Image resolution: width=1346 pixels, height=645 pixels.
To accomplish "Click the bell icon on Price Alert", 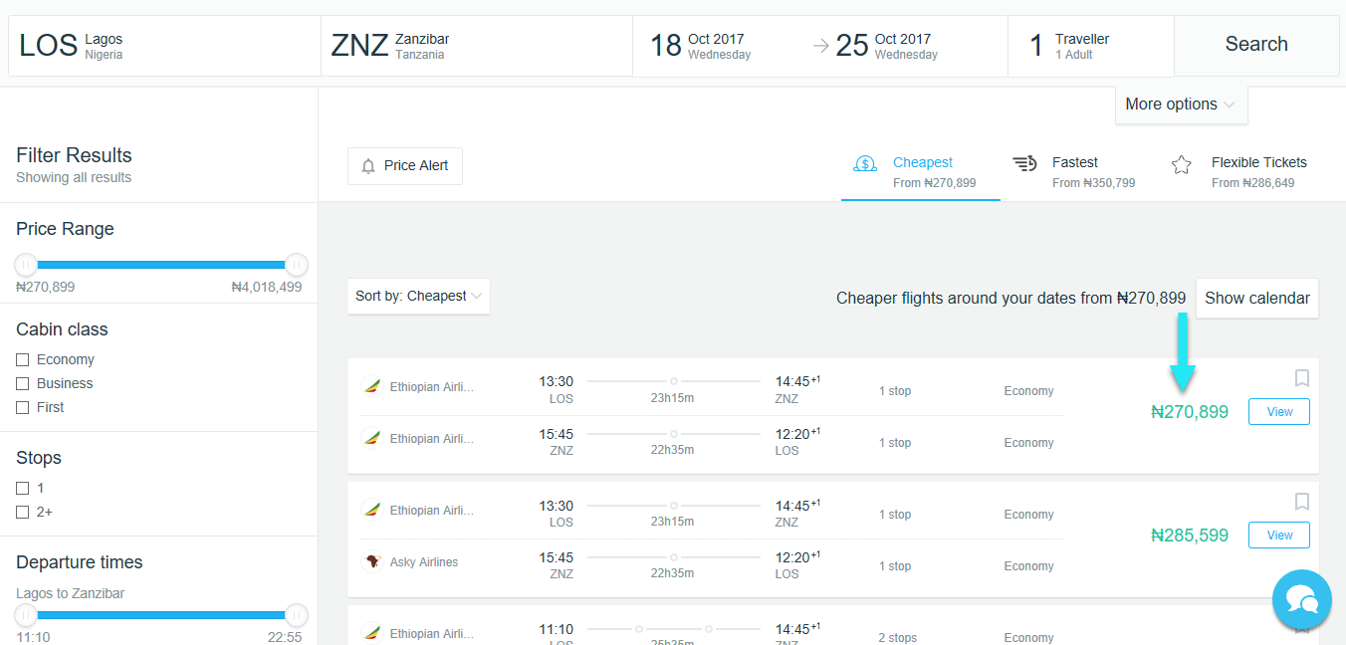I will click(368, 166).
